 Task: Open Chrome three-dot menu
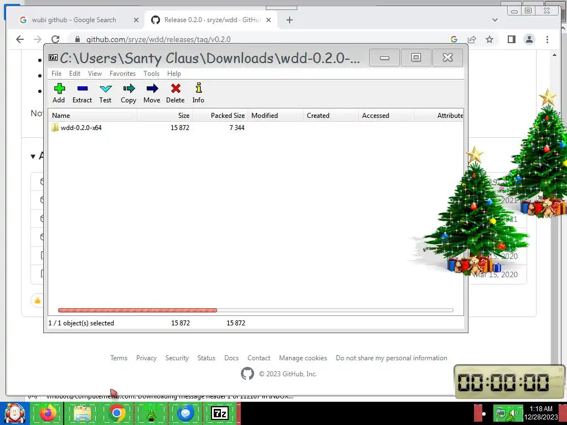click(x=547, y=39)
